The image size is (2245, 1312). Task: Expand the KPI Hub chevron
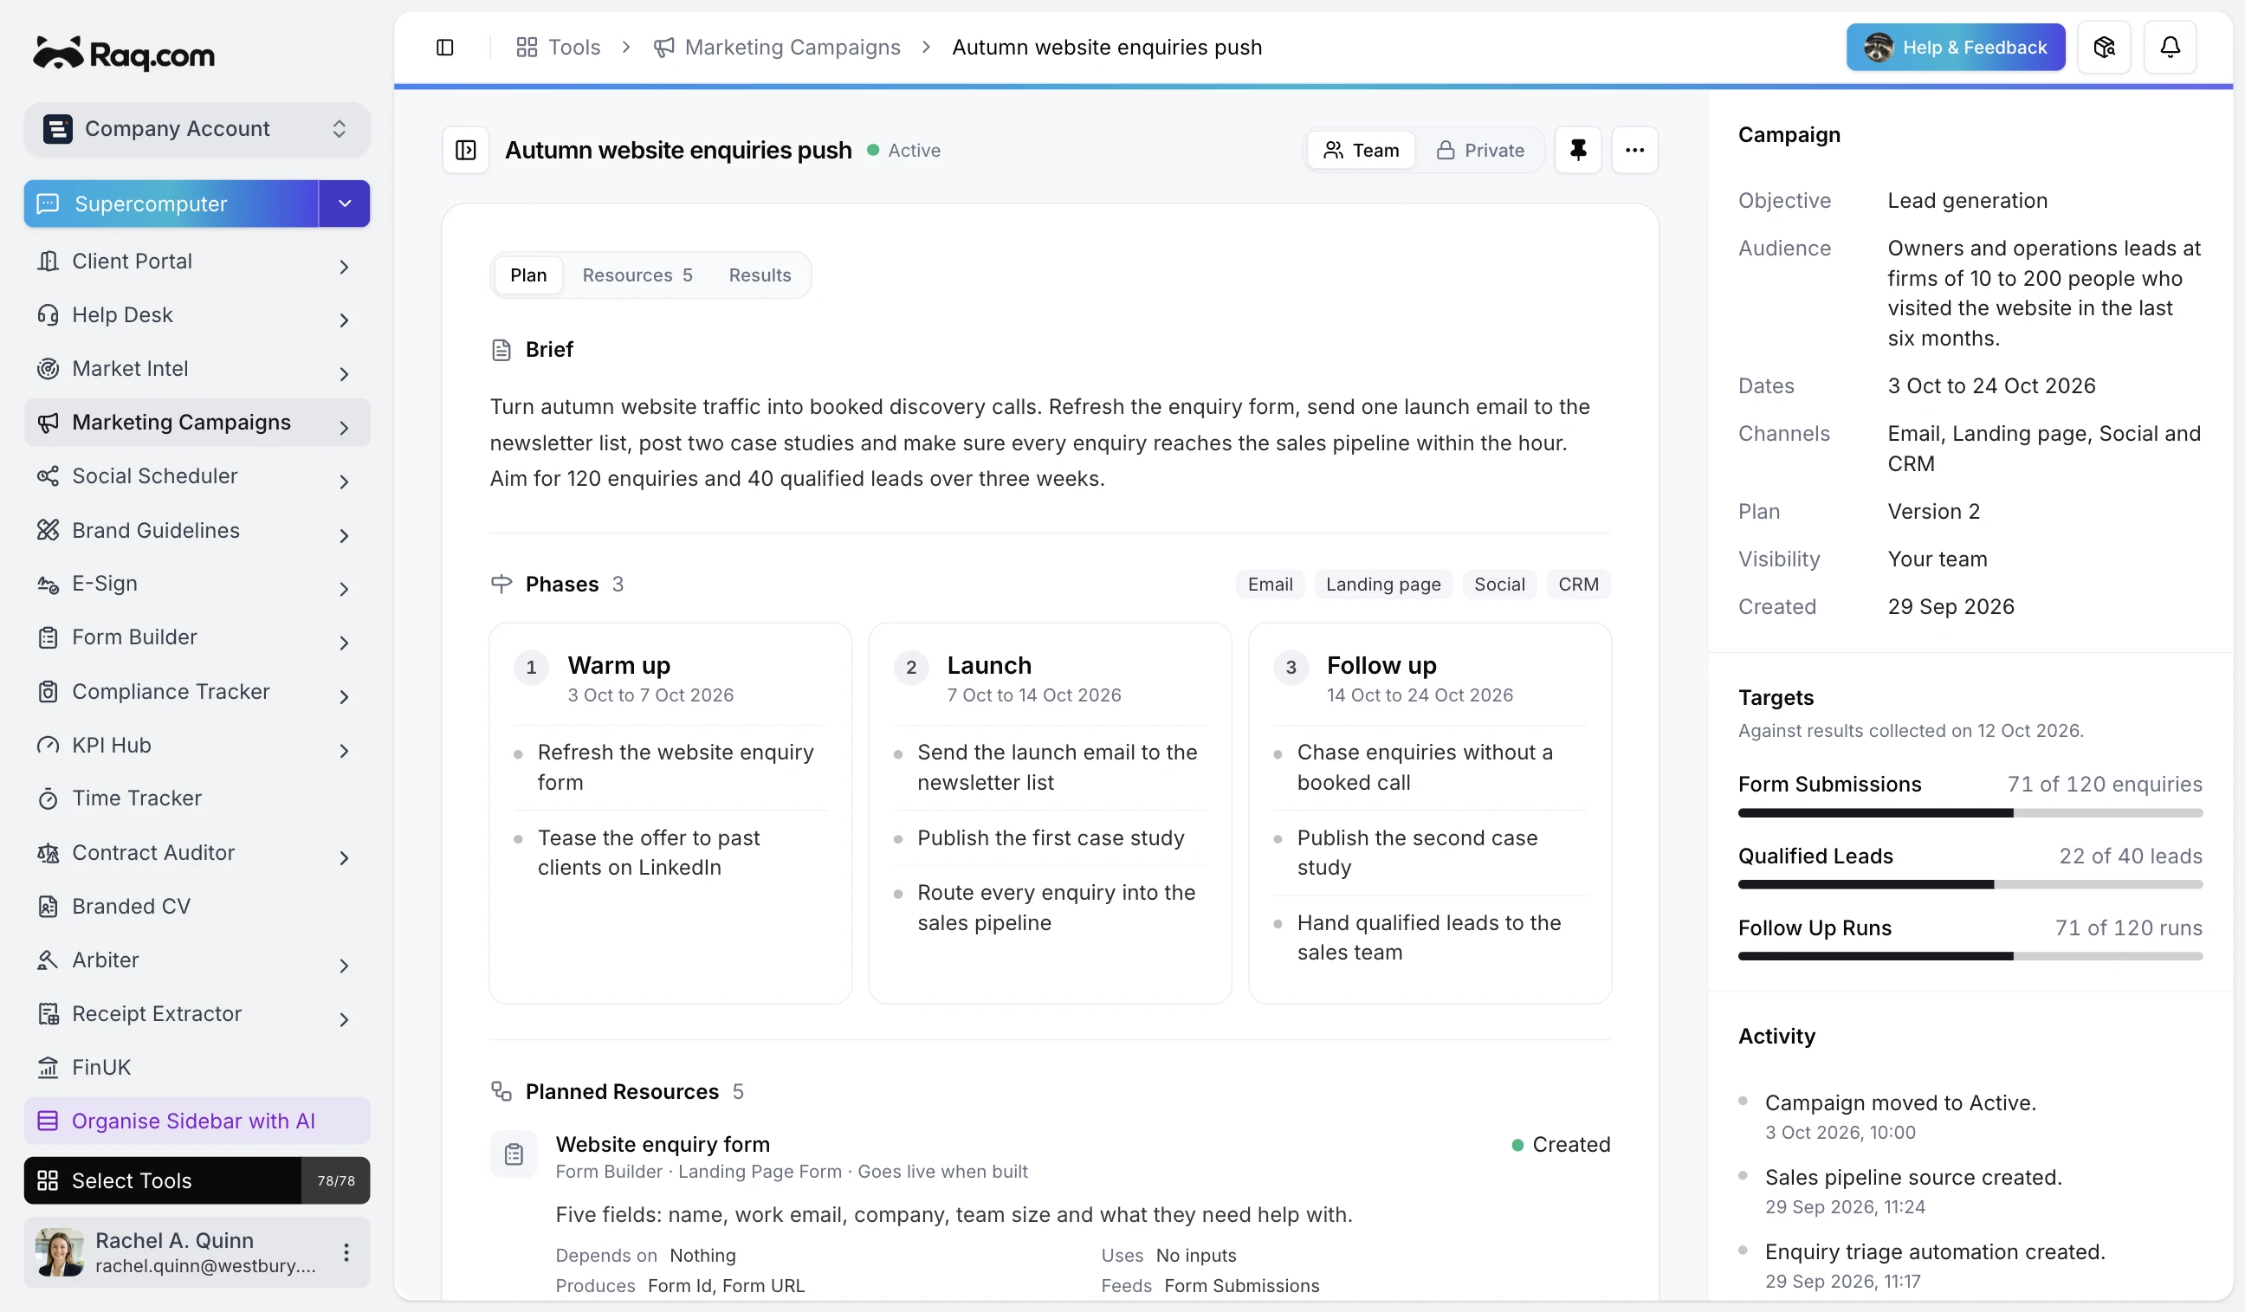[x=344, y=750]
